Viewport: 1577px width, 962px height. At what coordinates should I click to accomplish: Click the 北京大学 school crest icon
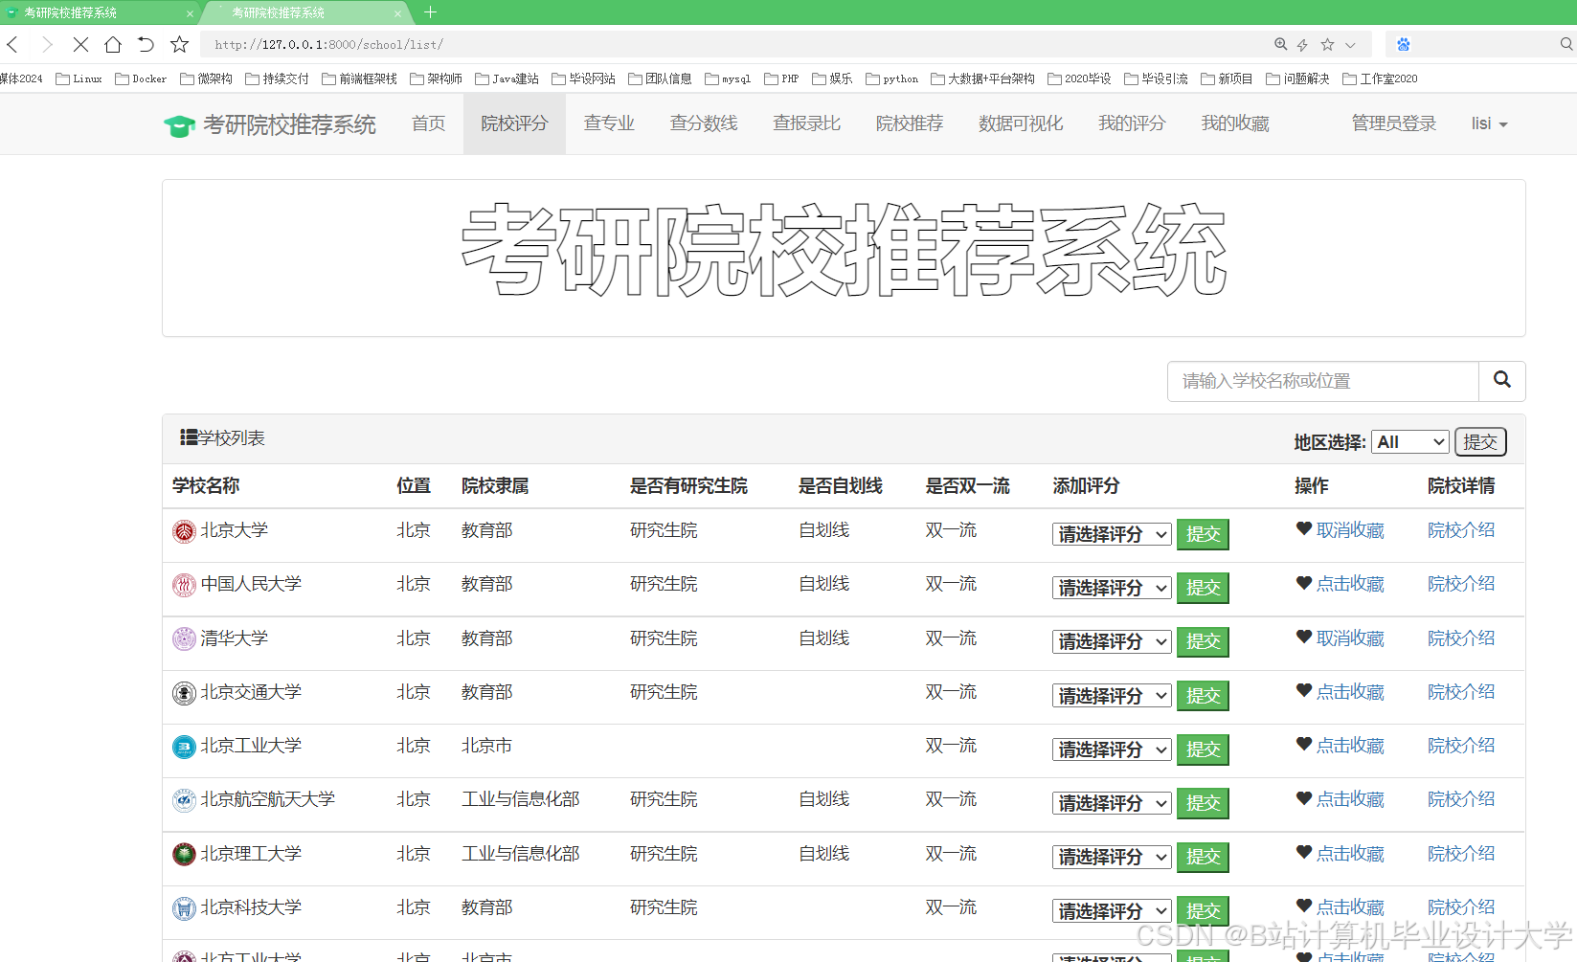pyautogui.click(x=184, y=528)
